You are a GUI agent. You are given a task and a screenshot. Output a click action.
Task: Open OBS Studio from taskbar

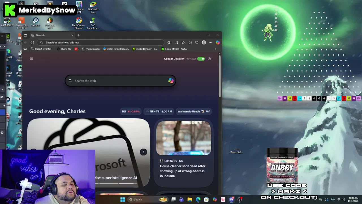point(240,199)
